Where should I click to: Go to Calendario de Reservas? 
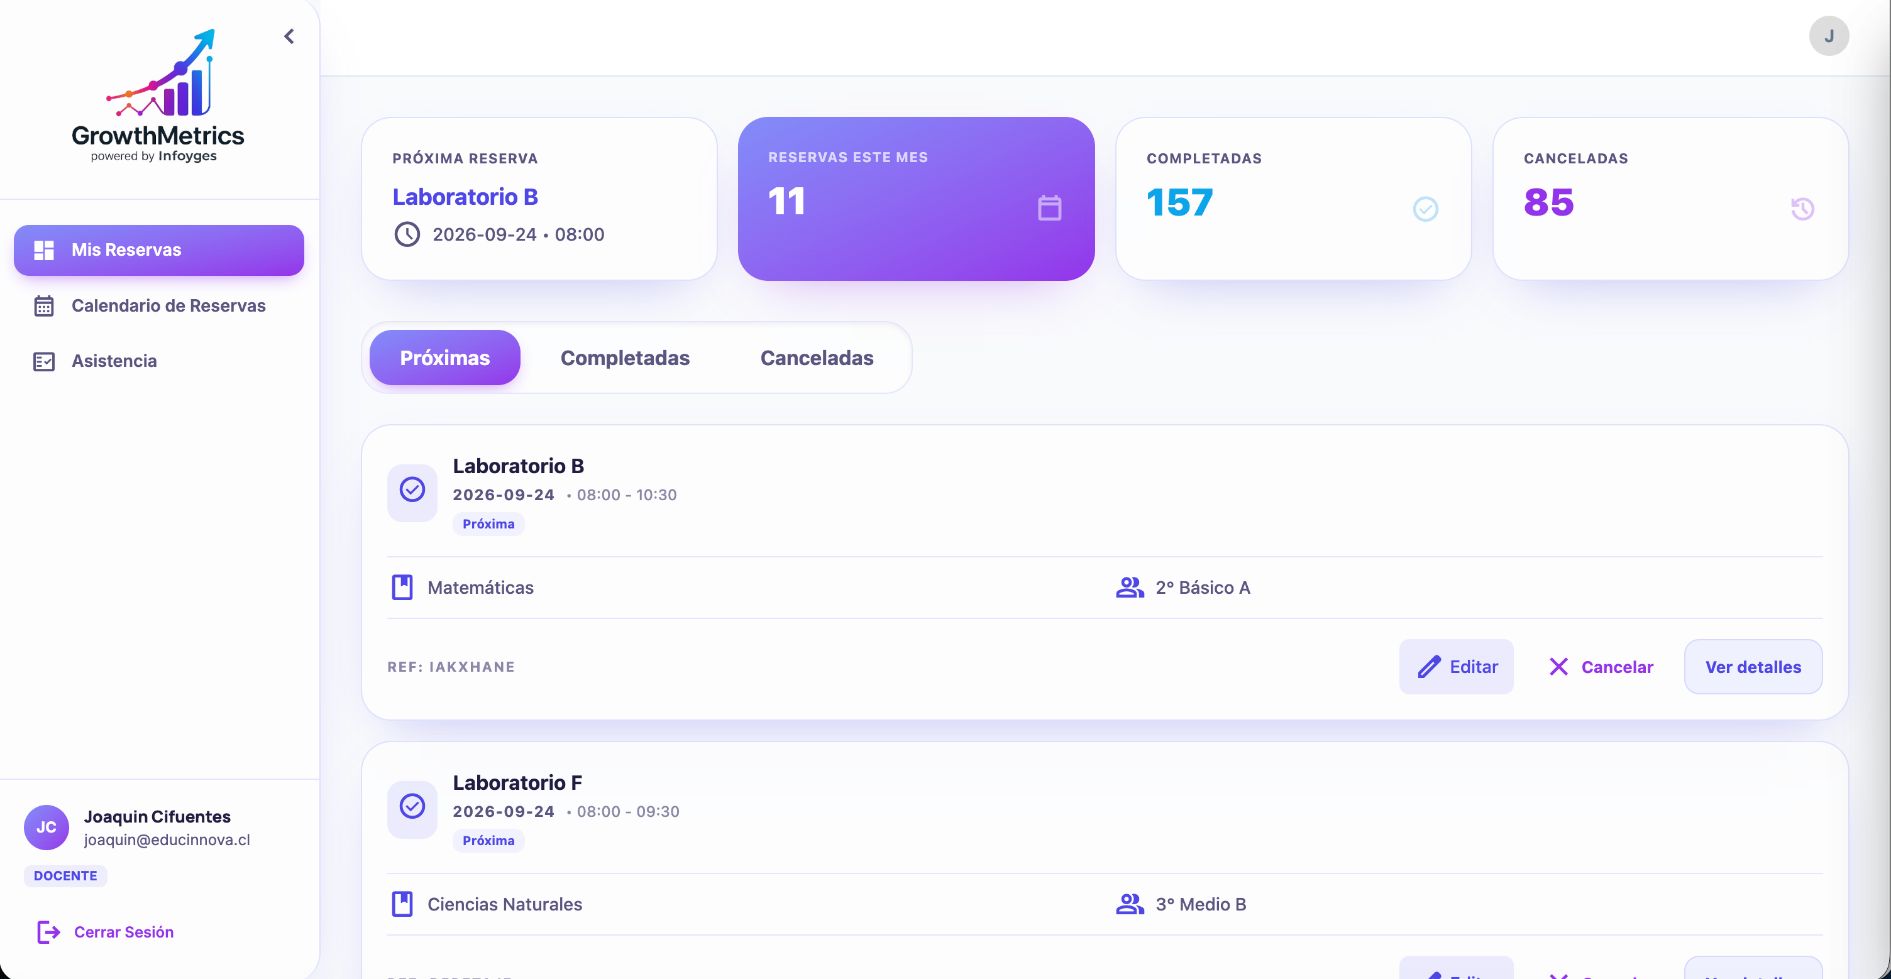(158, 306)
